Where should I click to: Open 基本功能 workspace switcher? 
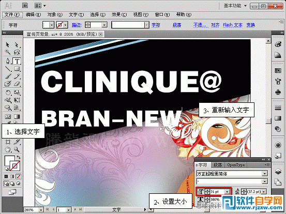pos(235,6)
